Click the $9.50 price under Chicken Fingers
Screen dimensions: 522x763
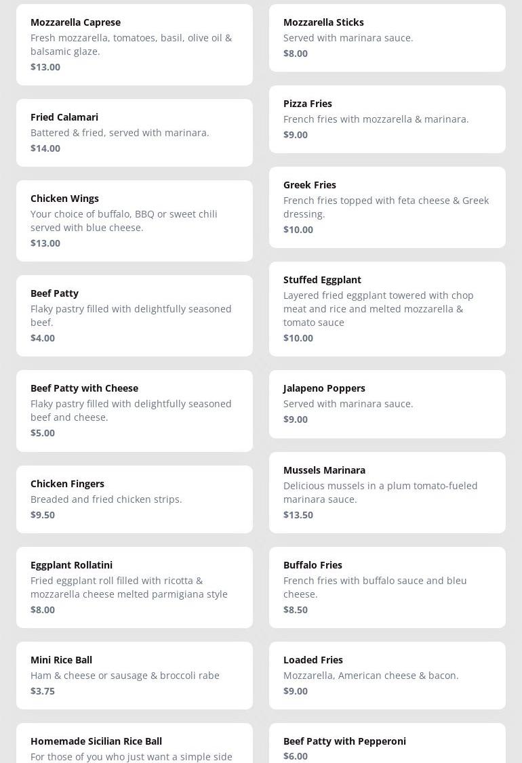[x=43, y=515]
